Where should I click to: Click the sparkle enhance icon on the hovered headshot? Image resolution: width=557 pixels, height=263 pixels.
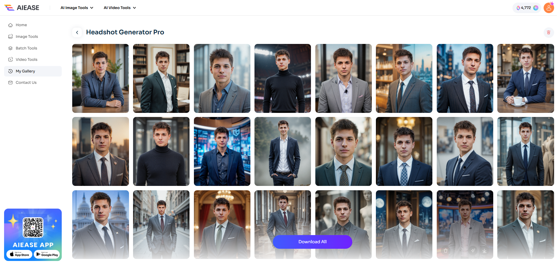point(473,250)
